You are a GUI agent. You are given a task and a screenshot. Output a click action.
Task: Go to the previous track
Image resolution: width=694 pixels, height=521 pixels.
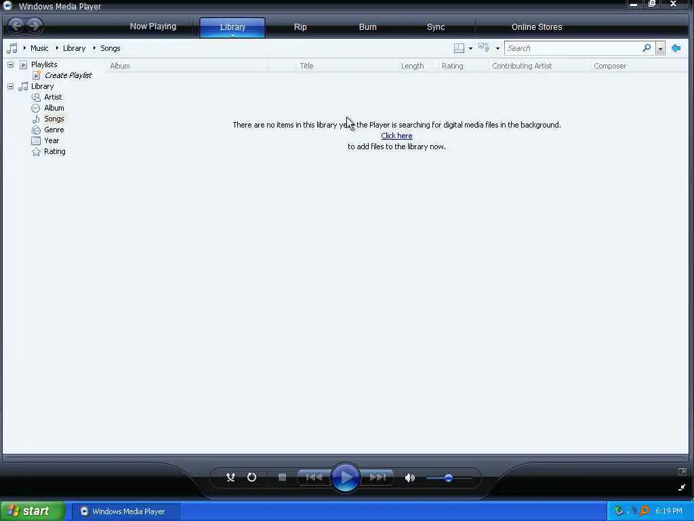pos(314,477)
